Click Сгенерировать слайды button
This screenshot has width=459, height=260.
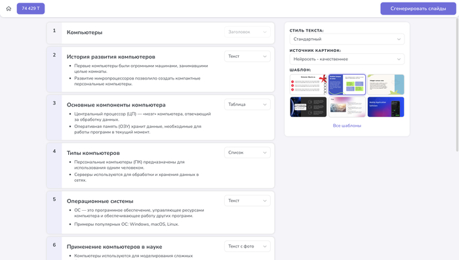pos(418,9)
